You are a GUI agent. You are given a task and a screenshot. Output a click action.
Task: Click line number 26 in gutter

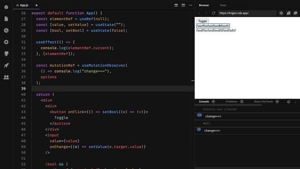point(23,13)
